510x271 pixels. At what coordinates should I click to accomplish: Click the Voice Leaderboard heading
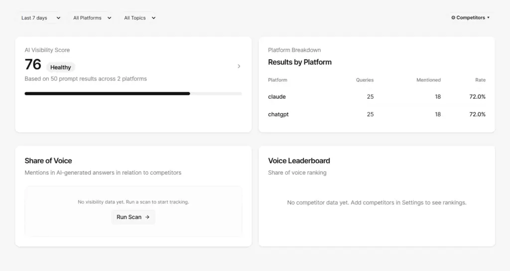tap(299, 160)
